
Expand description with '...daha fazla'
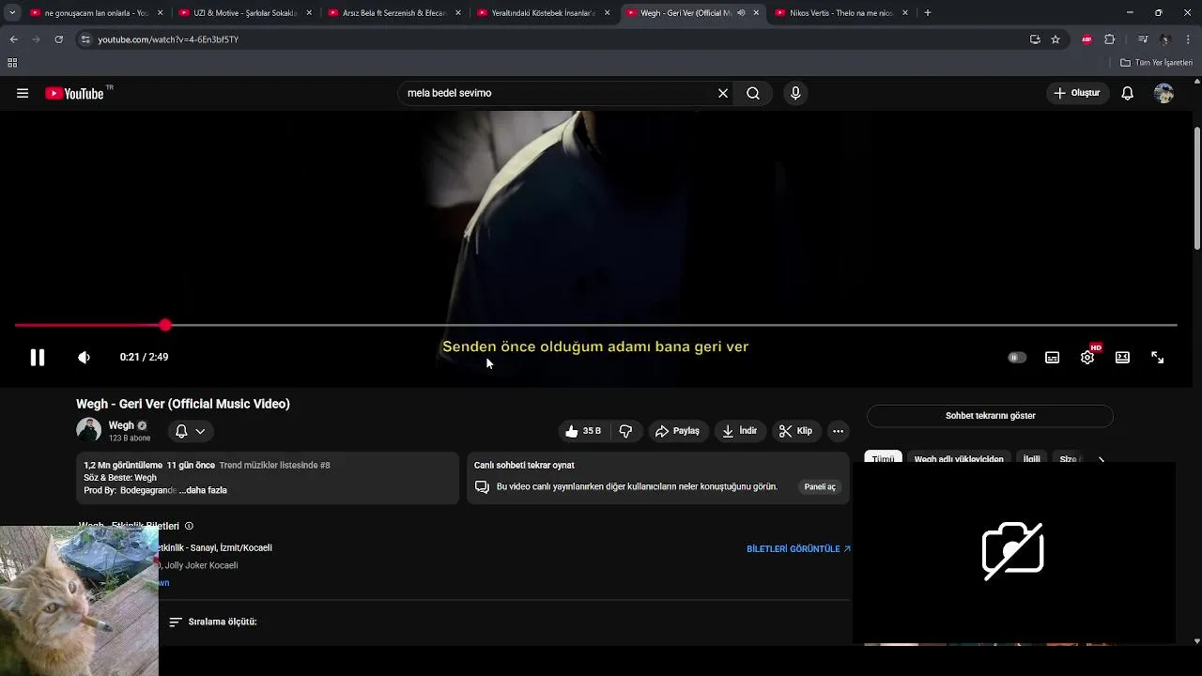tap(203, 490)
